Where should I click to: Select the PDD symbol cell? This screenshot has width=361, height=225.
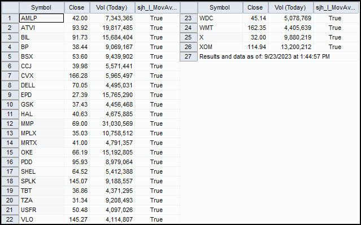pos(41,162)
